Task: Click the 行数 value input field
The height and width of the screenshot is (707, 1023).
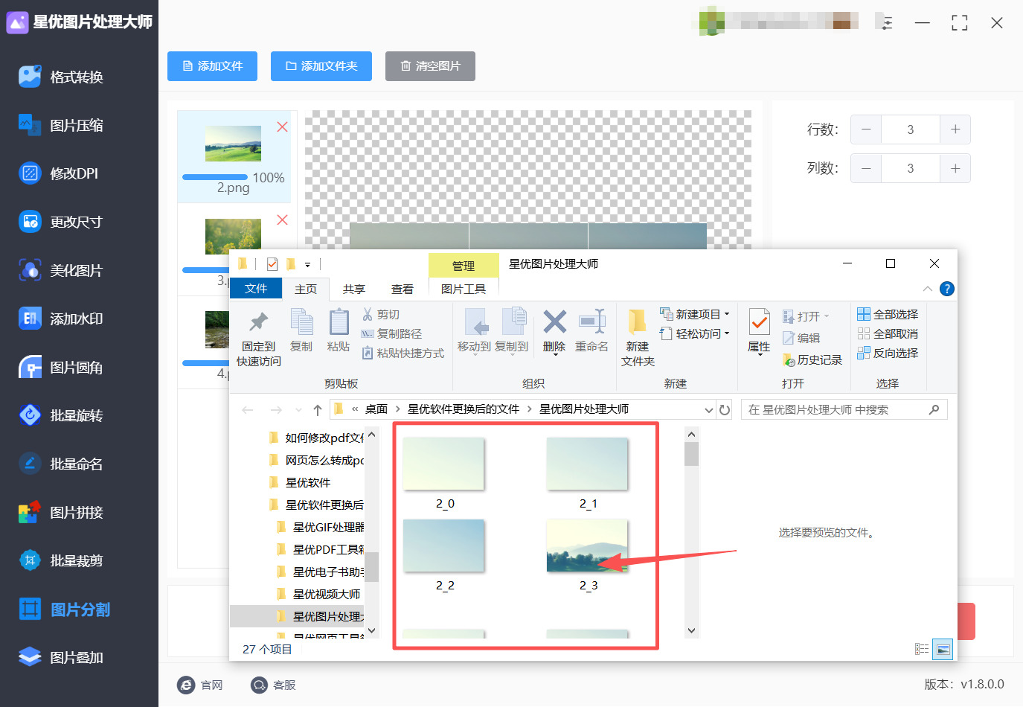Action: [x=911, y=129]
